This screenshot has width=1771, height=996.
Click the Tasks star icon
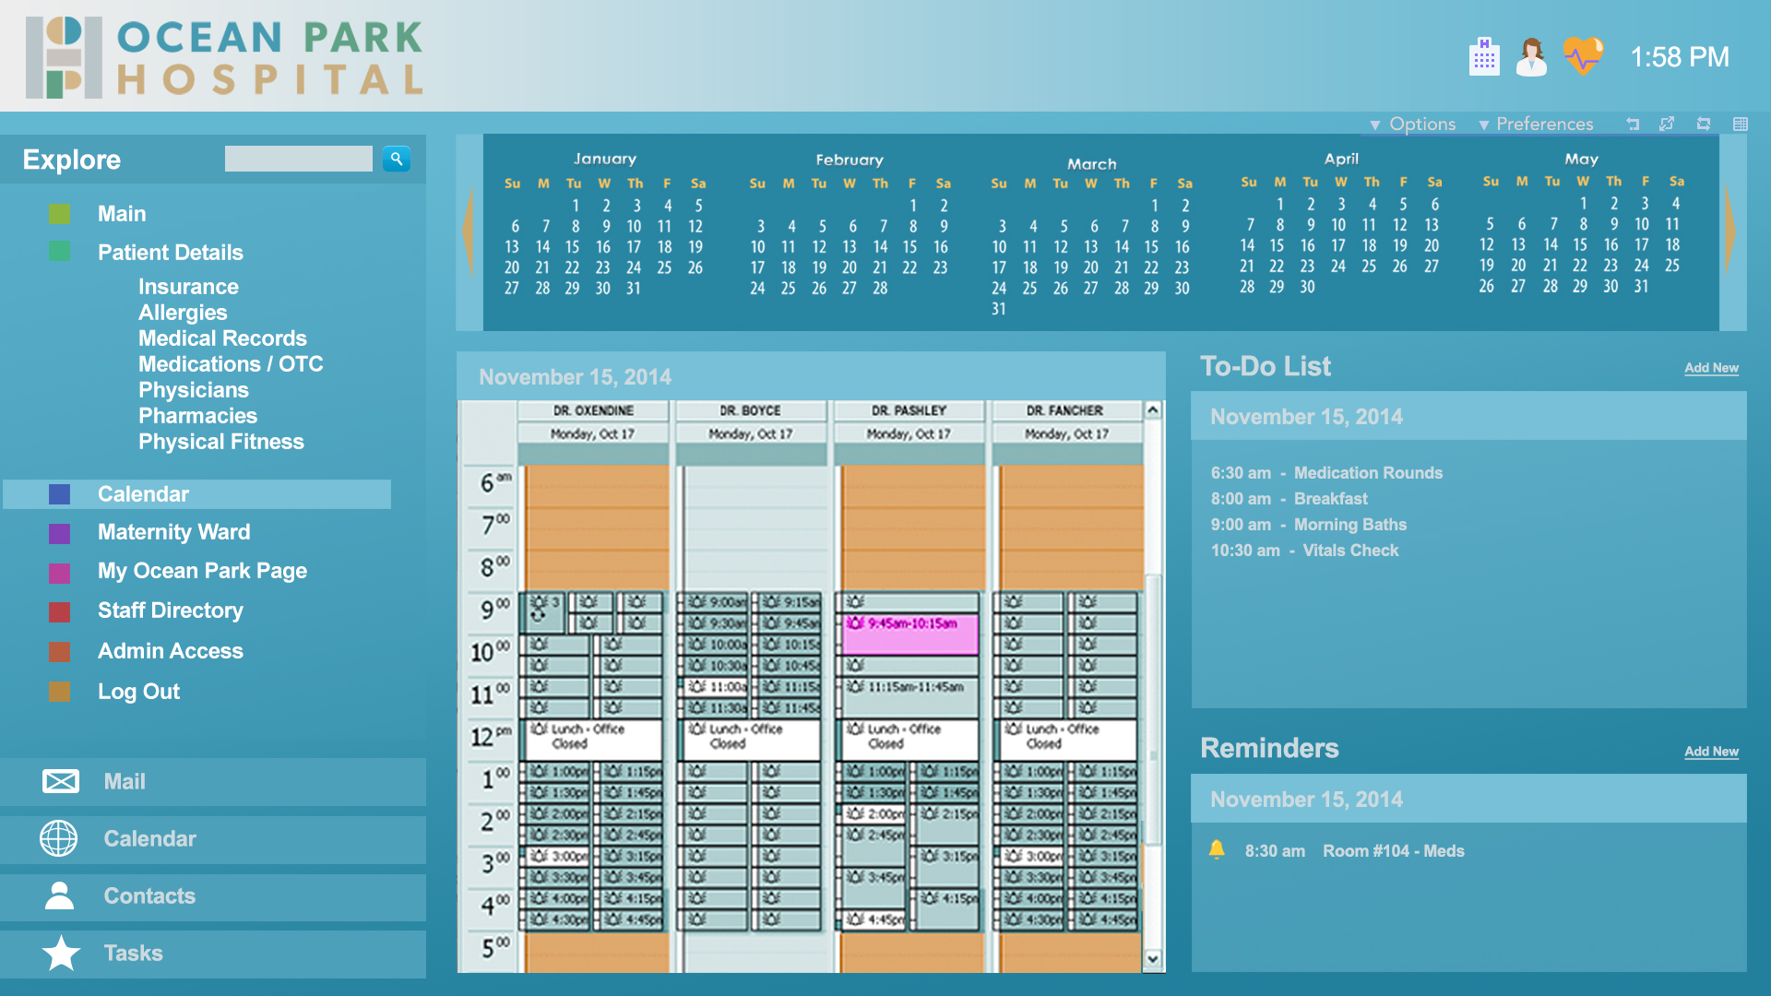[61, 953]
